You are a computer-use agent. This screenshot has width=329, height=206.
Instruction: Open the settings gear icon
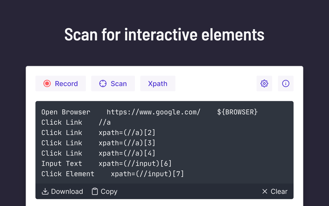click(x=264, y=83)
